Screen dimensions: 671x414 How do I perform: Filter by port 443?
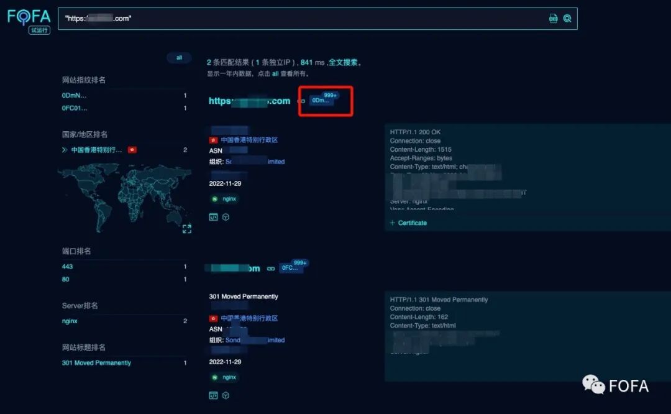point(67,266)
